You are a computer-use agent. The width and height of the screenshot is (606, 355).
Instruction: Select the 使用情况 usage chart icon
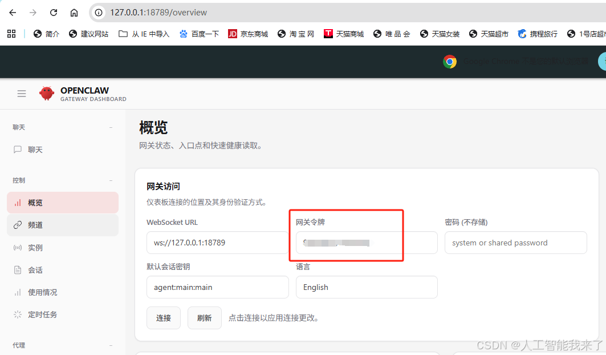tap(19, 292)
